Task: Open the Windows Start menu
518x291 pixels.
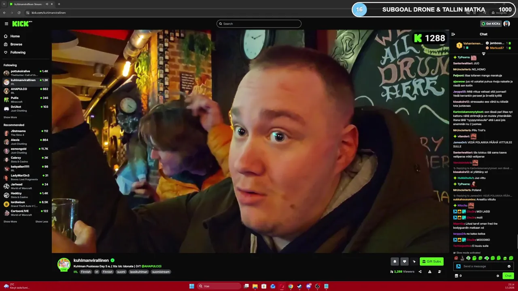Action: (x=191, y=286)
